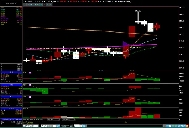Click the SMA60 indicator label

pos(3,13)
